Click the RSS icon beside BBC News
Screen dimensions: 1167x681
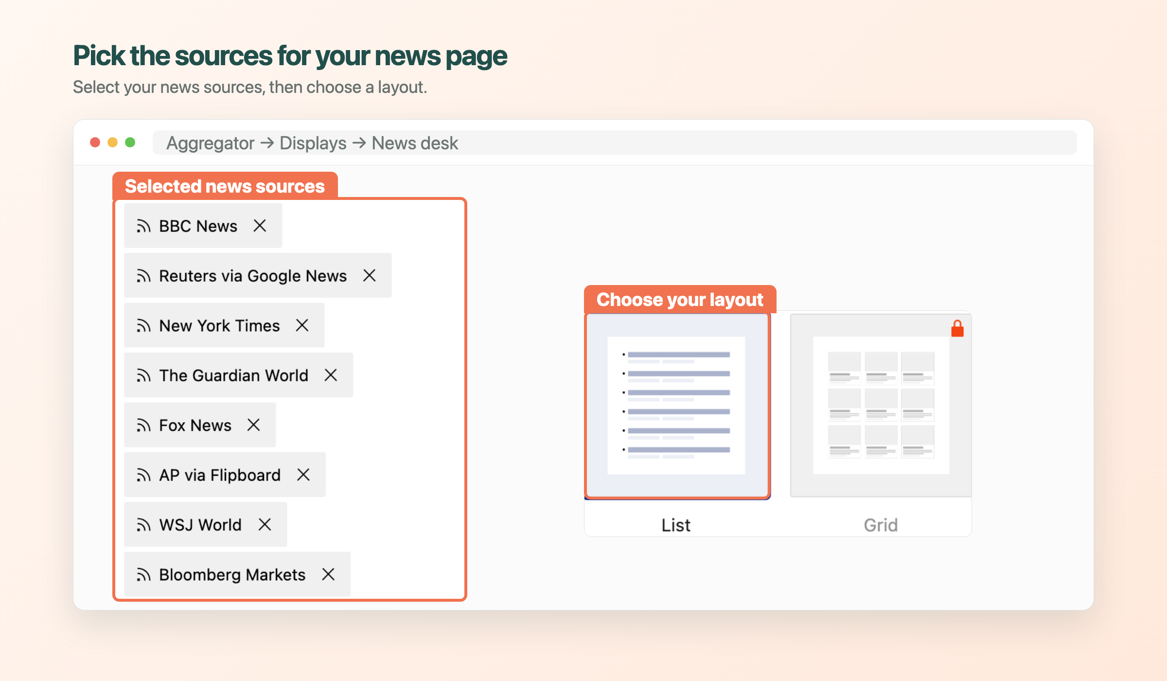coord(143,226)
